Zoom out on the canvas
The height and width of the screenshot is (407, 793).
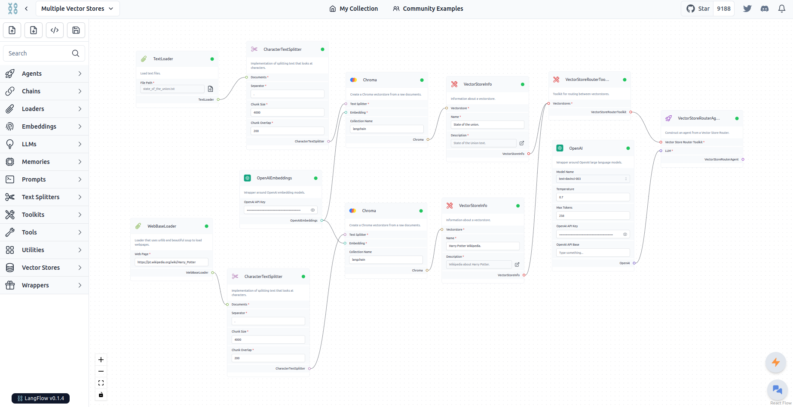click(101, 371)
